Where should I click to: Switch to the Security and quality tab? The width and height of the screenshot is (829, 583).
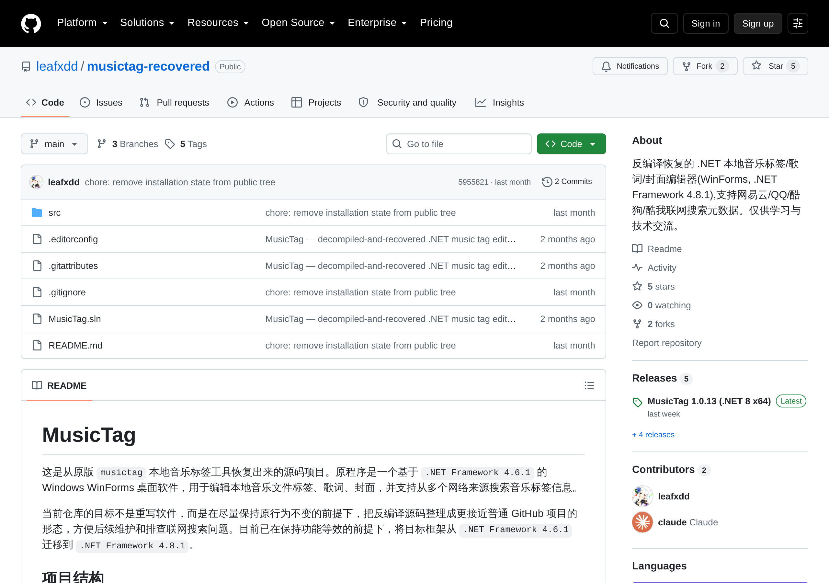click(407, 103)
